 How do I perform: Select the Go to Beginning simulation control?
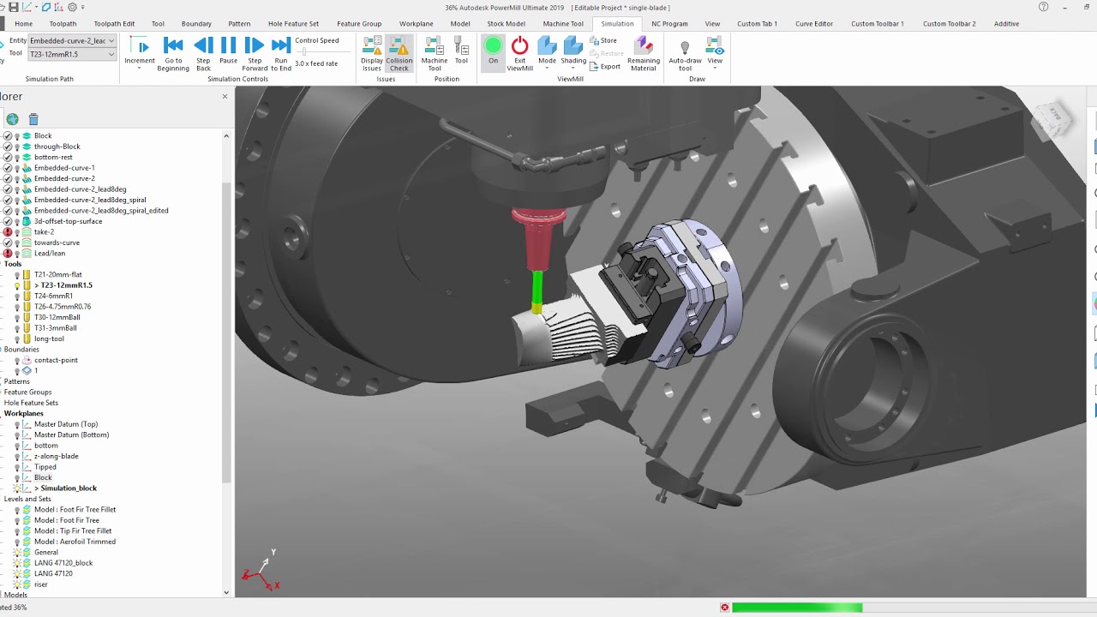coord(173,49)
